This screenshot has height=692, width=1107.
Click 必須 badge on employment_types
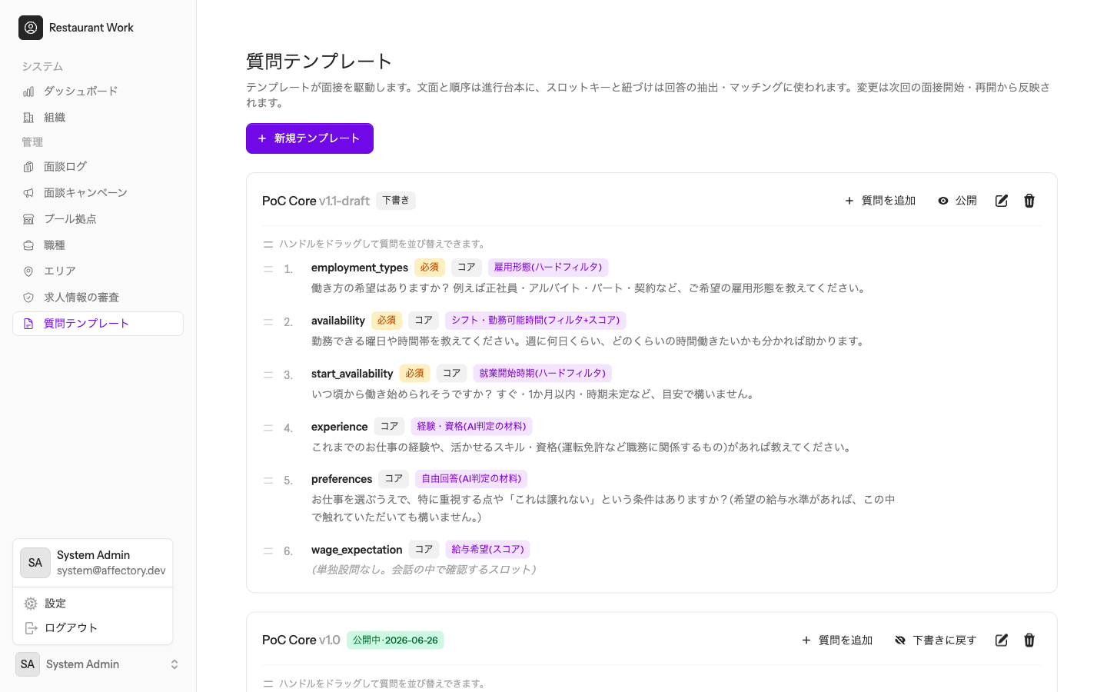430,268
